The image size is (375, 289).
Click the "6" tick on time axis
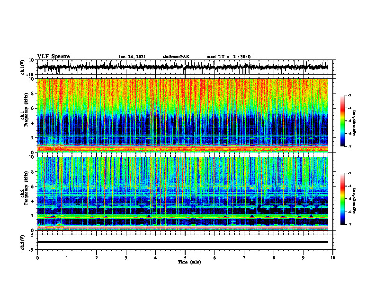click(x=215, y=258)
